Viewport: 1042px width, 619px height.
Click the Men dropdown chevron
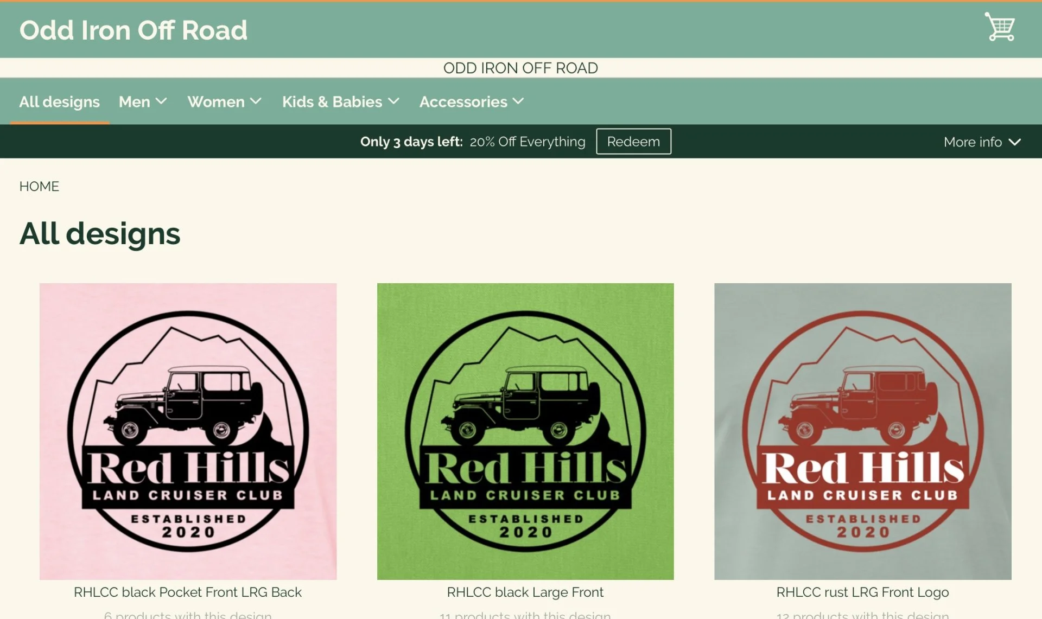pyautogui.click(x=161, y=101)
